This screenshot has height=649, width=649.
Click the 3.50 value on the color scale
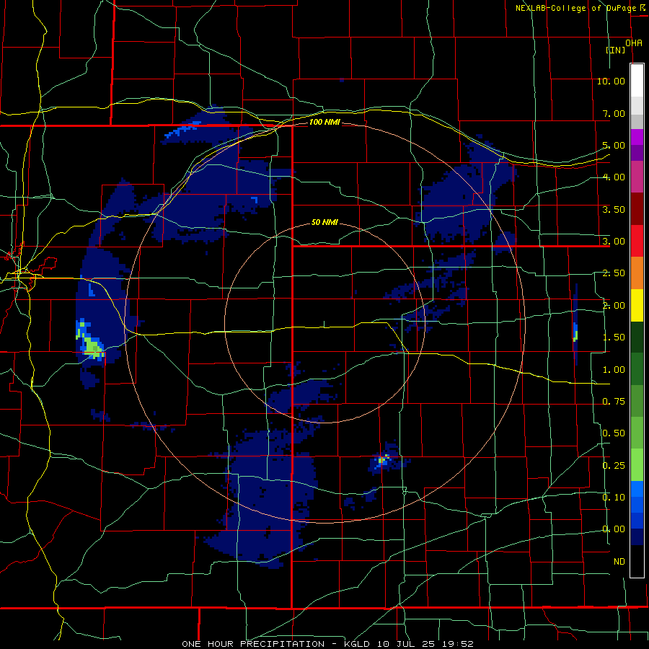(x=614, y=209)
